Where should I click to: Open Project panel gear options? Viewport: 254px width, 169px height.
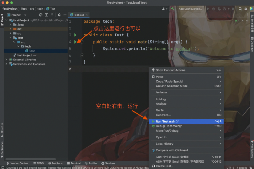coord(59,15)
